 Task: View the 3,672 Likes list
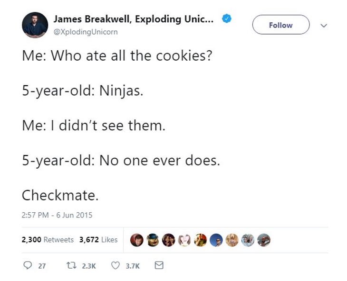tap(98, 240)
